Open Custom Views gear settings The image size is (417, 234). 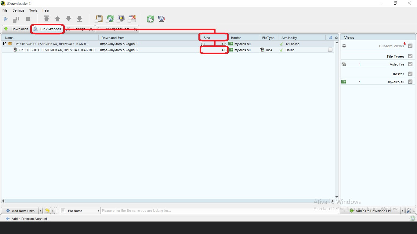pos(344,46)
